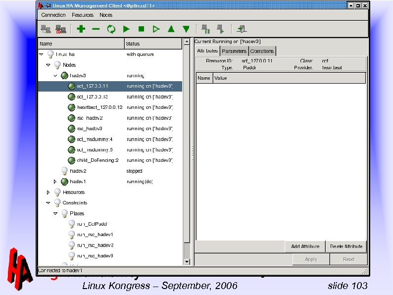393x295 pixels.
Task: Click the green plus add resource icon
Action: (81, 29)
